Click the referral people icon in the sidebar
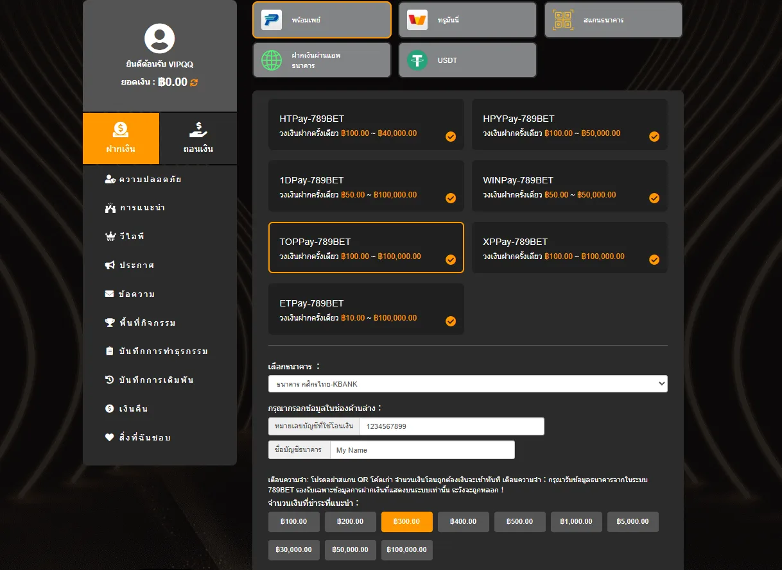This screenshot has height=570, width=782. pyautogui.click(x=110, y=208)
